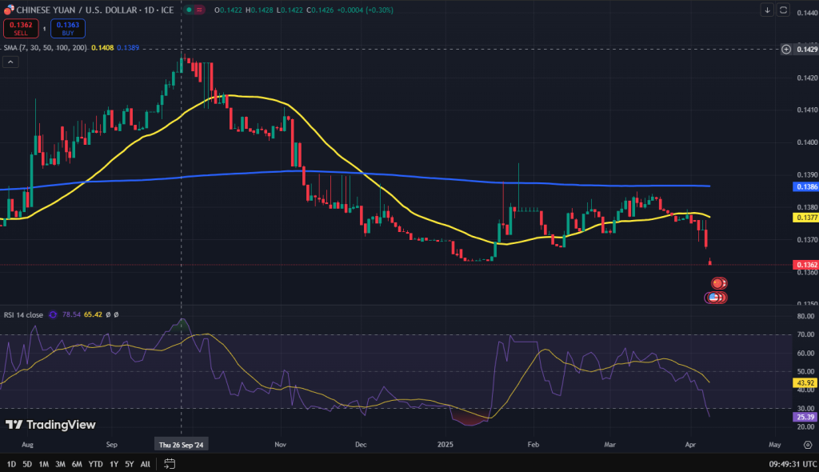
Task: Click the BUY 0.1363 button
Action: tap(68, 29)
